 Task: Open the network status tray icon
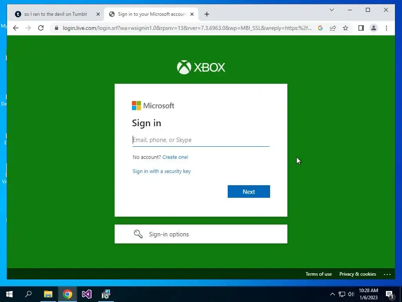(x=342, y=294)
